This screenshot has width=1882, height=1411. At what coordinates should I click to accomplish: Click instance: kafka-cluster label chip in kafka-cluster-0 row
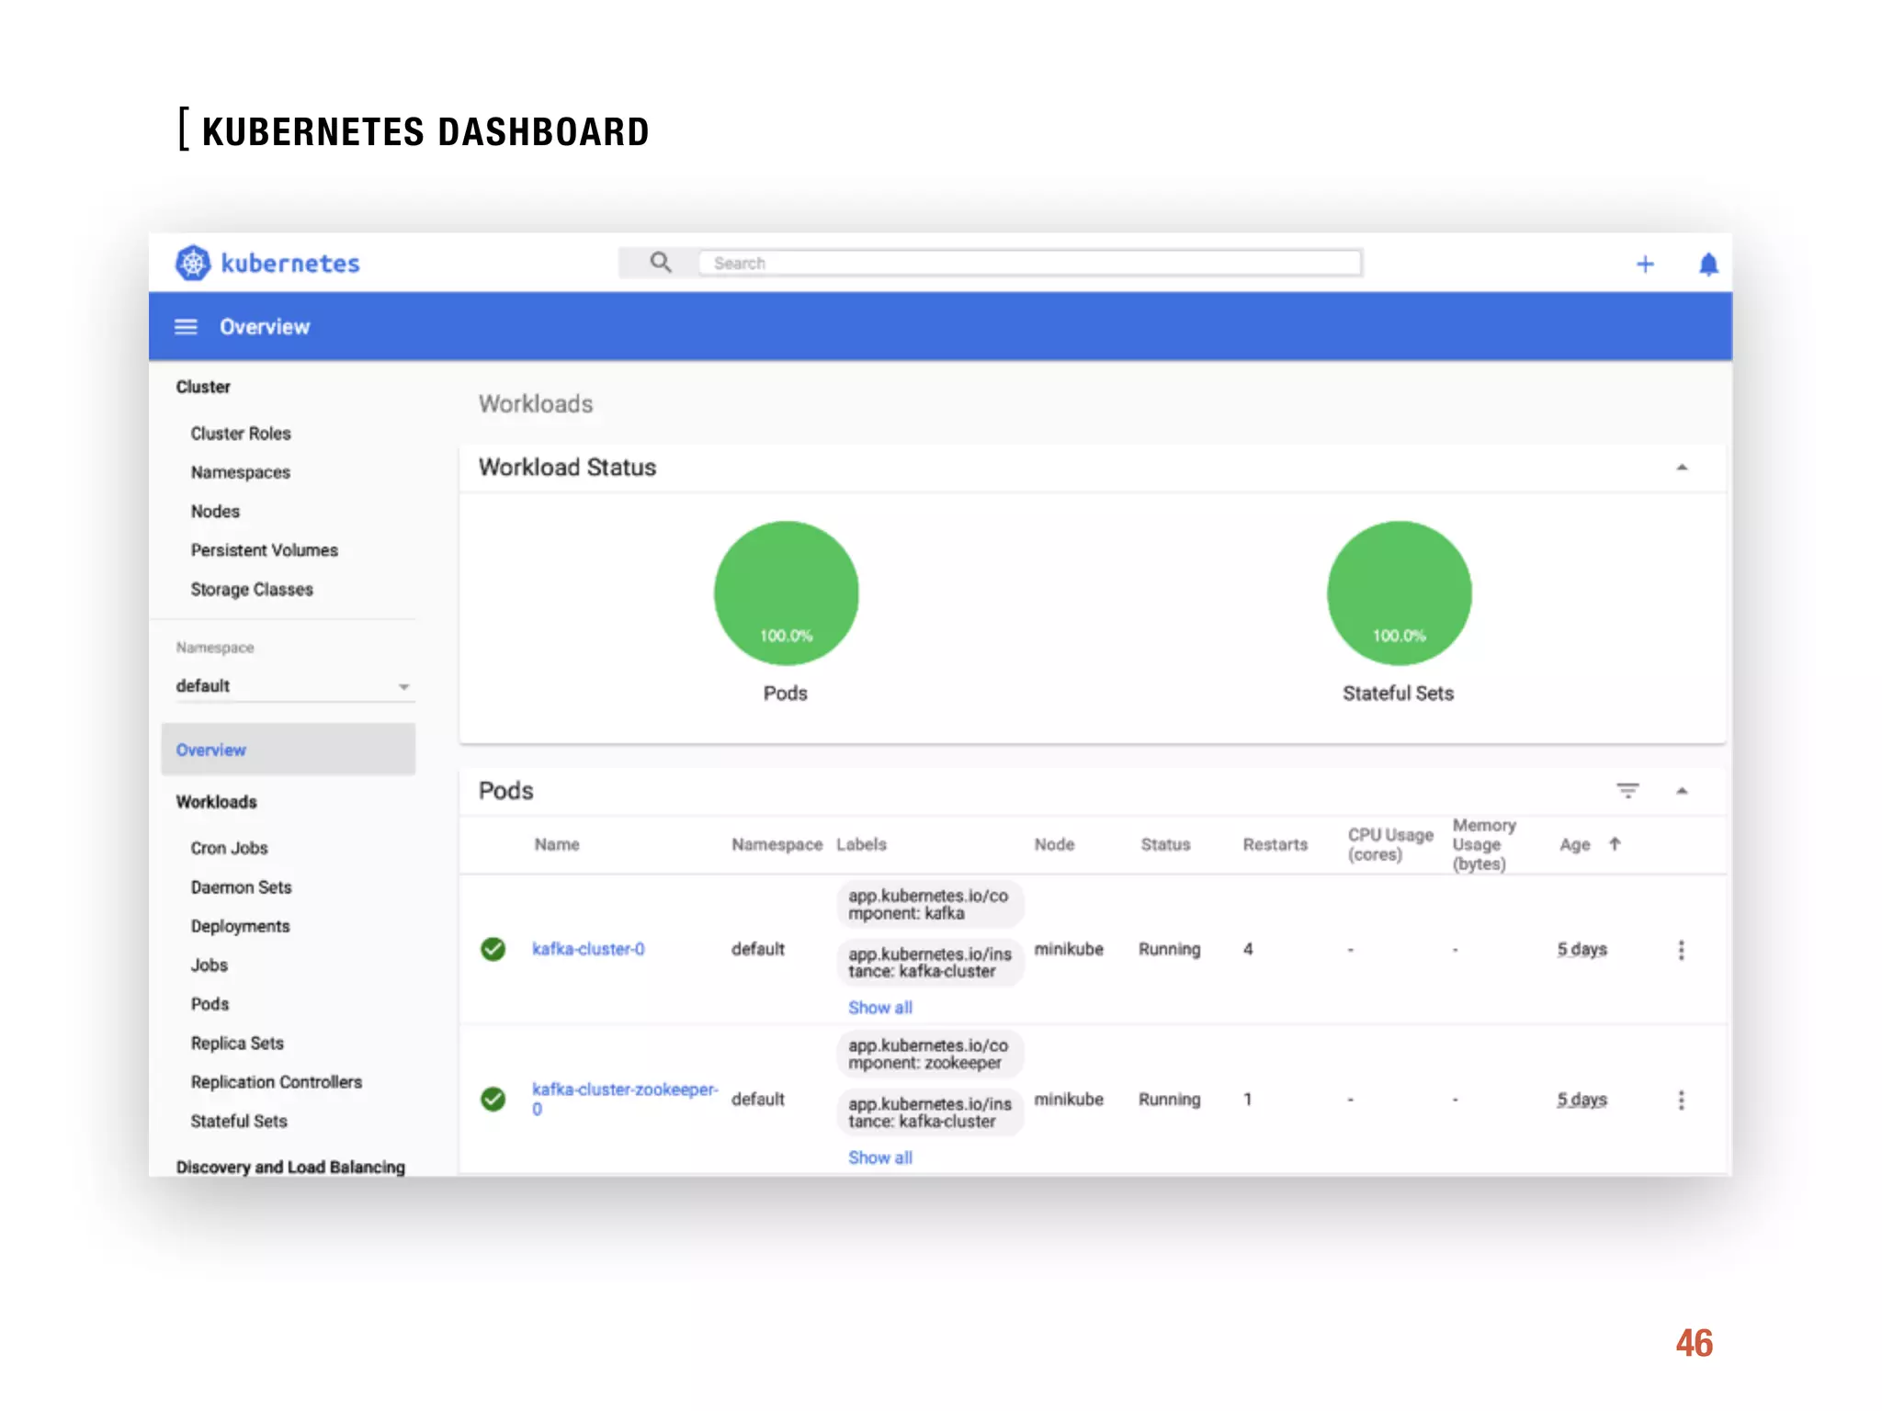[930, 963]
